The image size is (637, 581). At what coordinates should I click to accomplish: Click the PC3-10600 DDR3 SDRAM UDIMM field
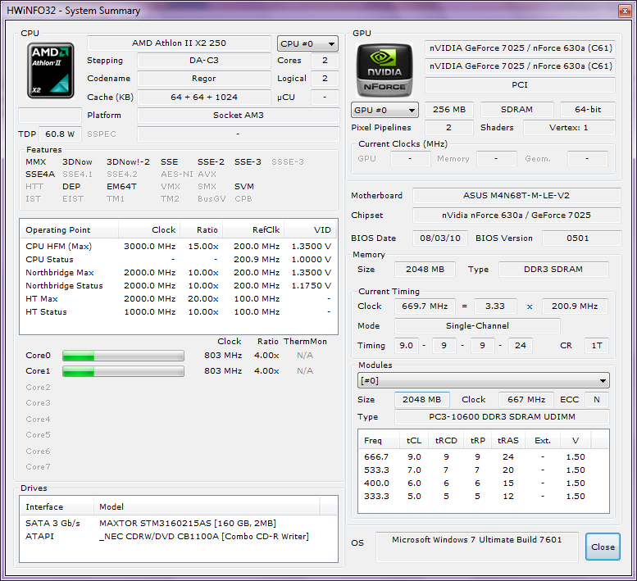pos(502,417)
